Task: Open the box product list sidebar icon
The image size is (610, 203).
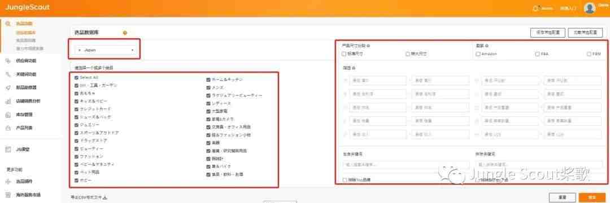Action: [x=8, y=128]
